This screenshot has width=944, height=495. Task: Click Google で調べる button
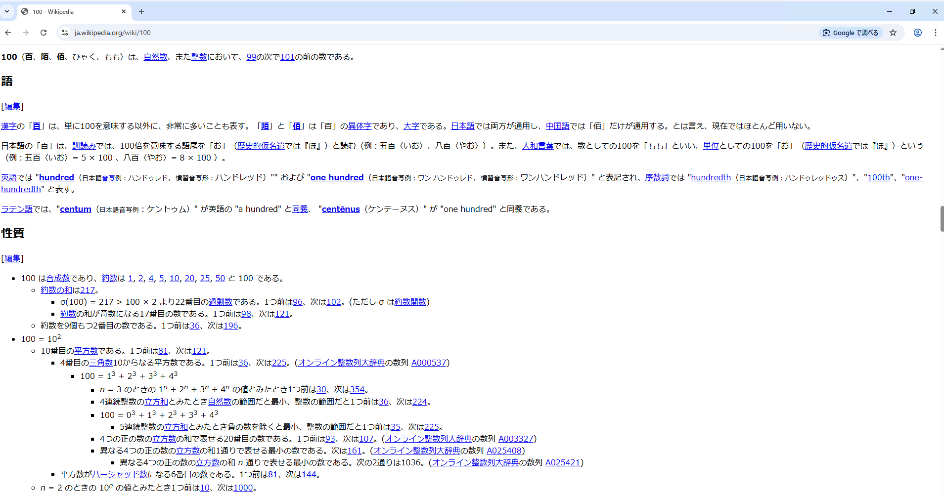(x=851, y=33)
